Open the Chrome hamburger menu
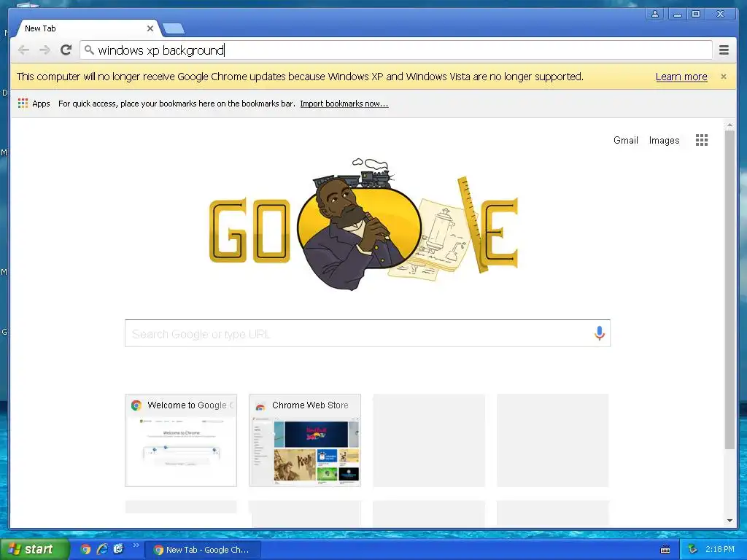This screenshot has width=747, height=560. click(x=724, y=50)
